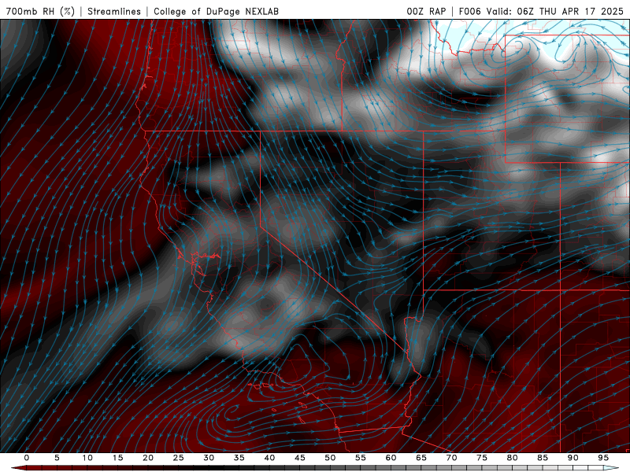Image resolution: width=630 pixels, height=472 pixels.
Task: Click the colorbar tick label "0"
Action: pyautogui.click(x=27, y=458)
